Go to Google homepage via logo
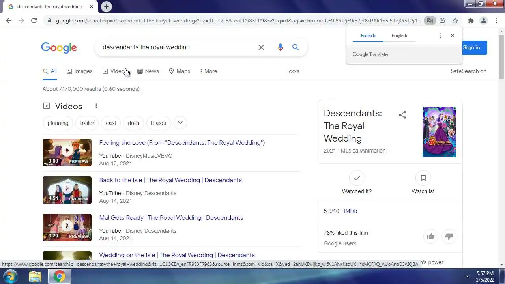The width and height of the screenshot is (505, 284). [59, 48]
